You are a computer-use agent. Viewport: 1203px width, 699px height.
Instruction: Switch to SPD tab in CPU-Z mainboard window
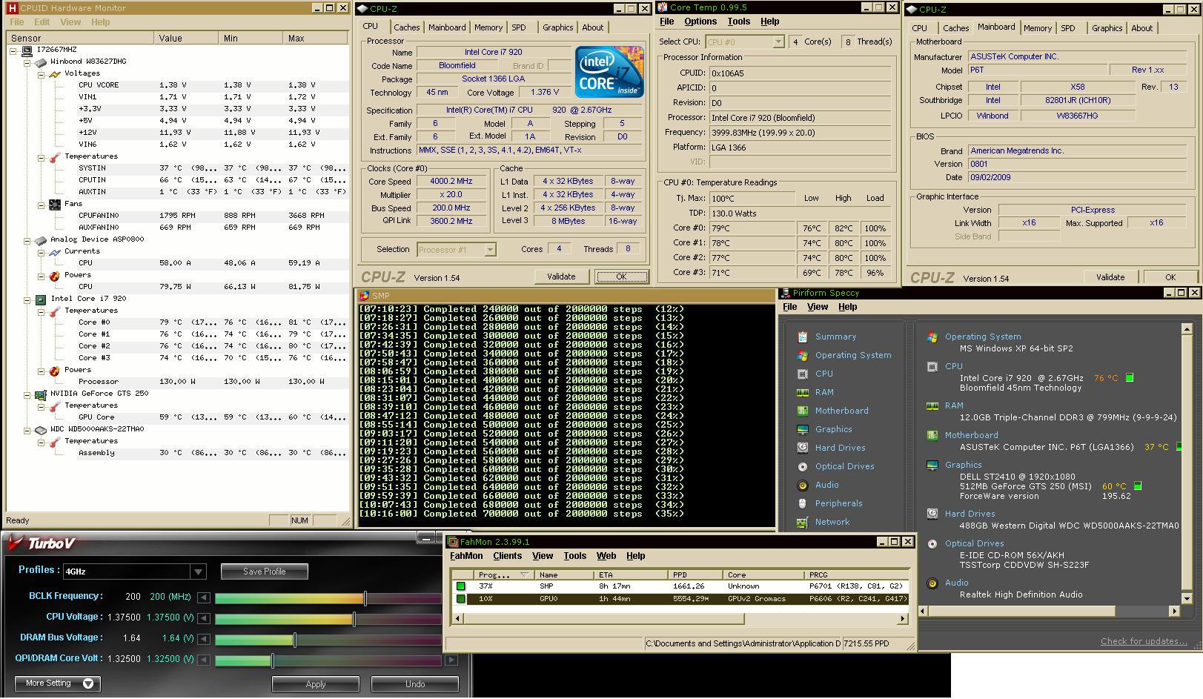(1068, 28)
